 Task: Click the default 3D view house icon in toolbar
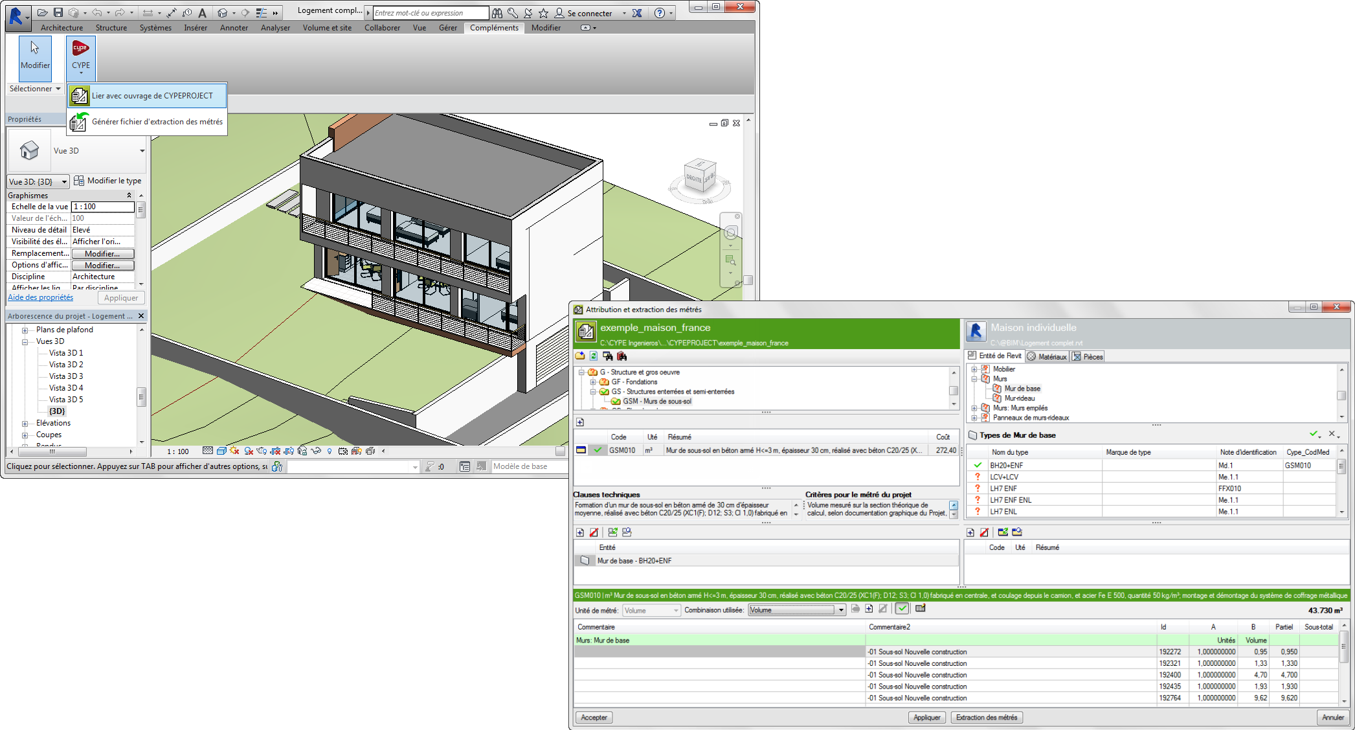pyautogui.click(x=223, y=12)
